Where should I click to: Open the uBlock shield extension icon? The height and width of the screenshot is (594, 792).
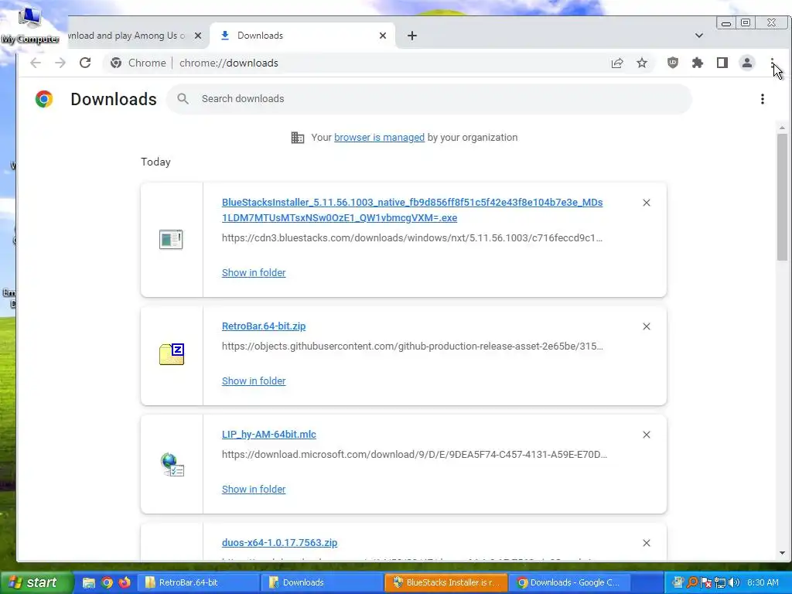point(672,63)
